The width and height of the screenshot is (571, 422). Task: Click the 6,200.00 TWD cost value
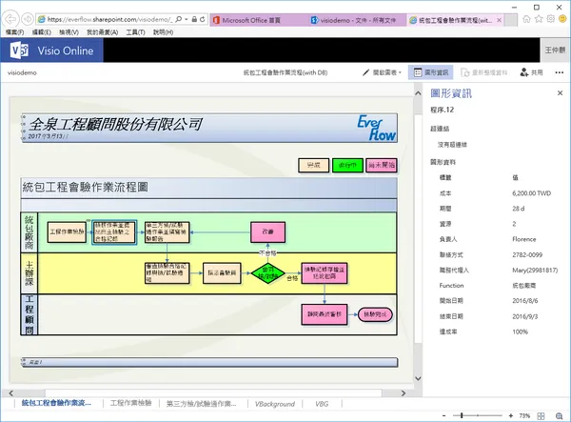532,193
